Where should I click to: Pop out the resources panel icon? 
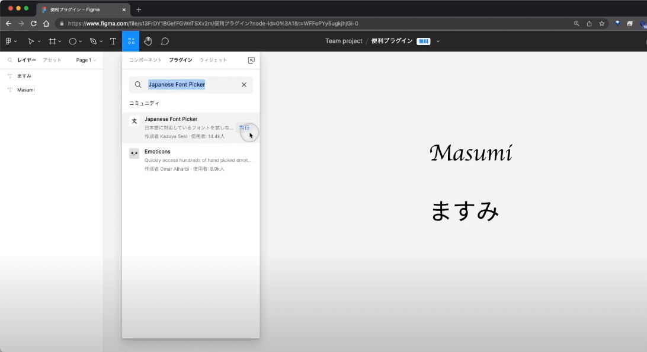251,60
